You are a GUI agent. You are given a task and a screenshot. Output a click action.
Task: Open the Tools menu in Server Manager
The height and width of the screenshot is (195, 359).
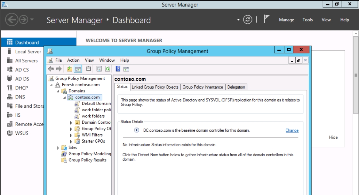(307, 20)
